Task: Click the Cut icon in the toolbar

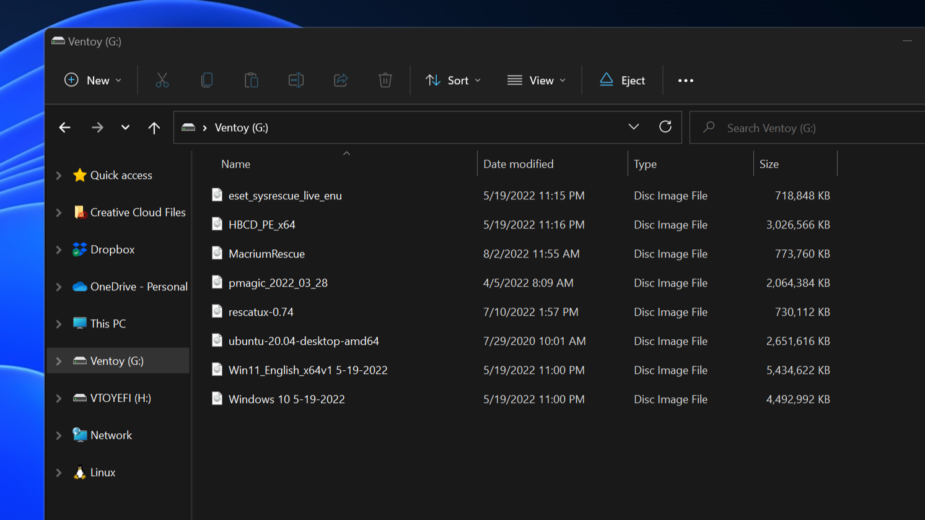Action: (x=162, y=80)
